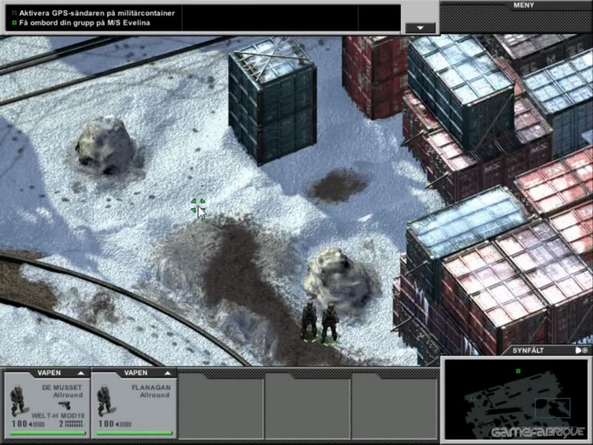Click the green objective marker atop minimap

coord(518,371)
